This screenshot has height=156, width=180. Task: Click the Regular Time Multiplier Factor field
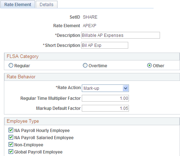pos(105,98)
